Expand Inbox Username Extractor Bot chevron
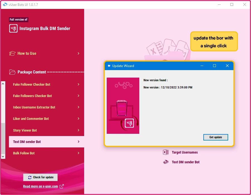The width and height of the screenshot is (251, 195). tap(79, 107)
